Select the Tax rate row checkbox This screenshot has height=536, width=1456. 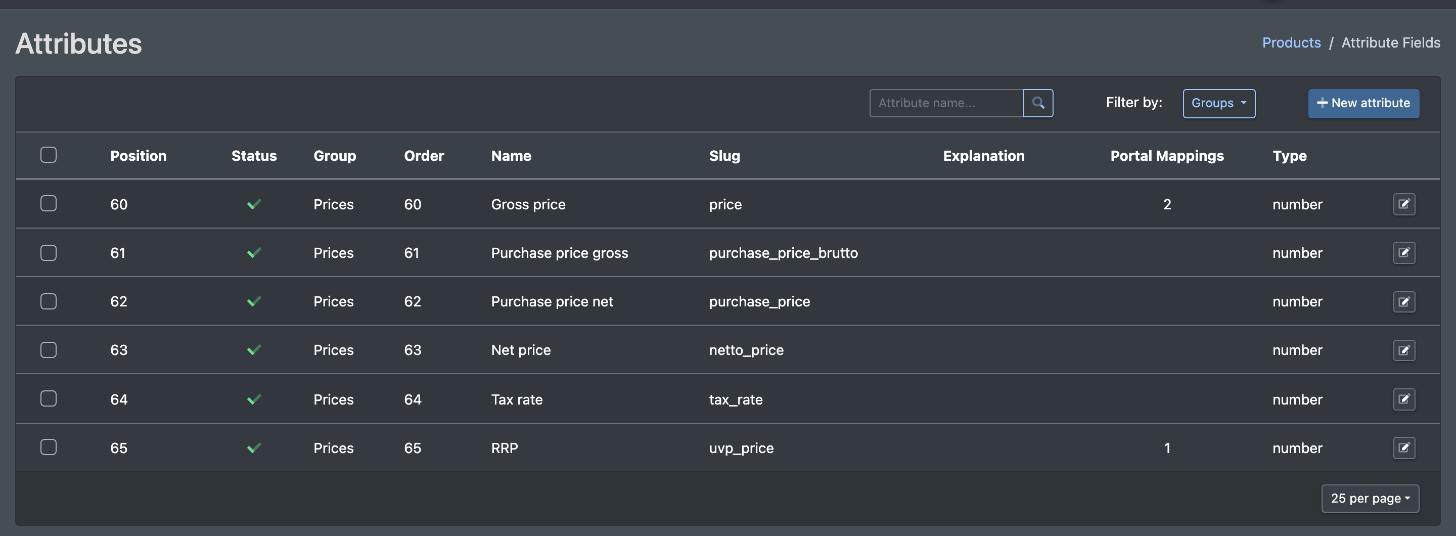pyautogui.click(x=49, y=398)
